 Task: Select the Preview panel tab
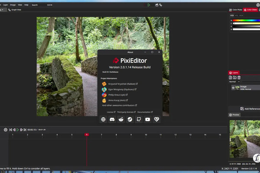(234, 115)
